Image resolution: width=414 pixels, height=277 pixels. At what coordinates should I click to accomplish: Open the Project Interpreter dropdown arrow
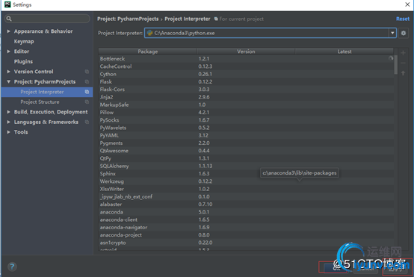(x=392, y=33)
